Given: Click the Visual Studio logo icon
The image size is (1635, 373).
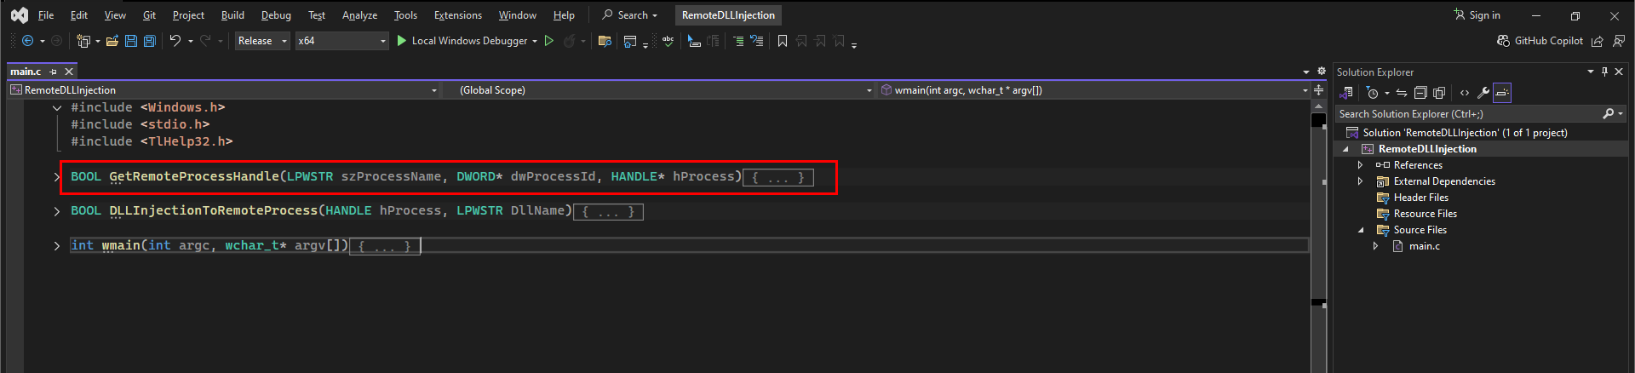Looking at the screenshot, I should [x=19, y=15].
